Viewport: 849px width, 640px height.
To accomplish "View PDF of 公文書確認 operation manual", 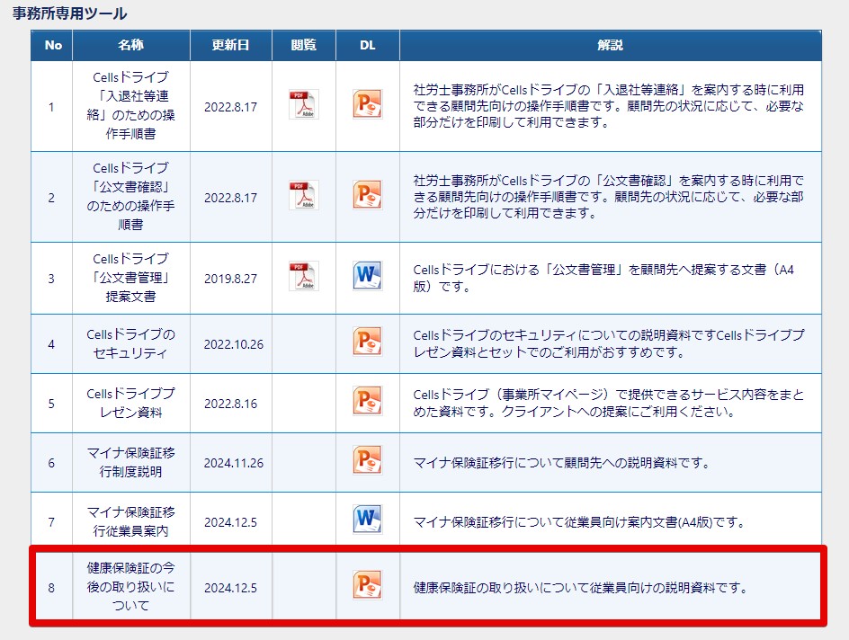I will 304,195.
